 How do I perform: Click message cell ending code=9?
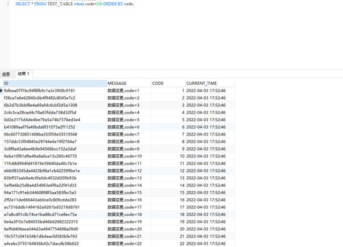click(x=129, y=149)
